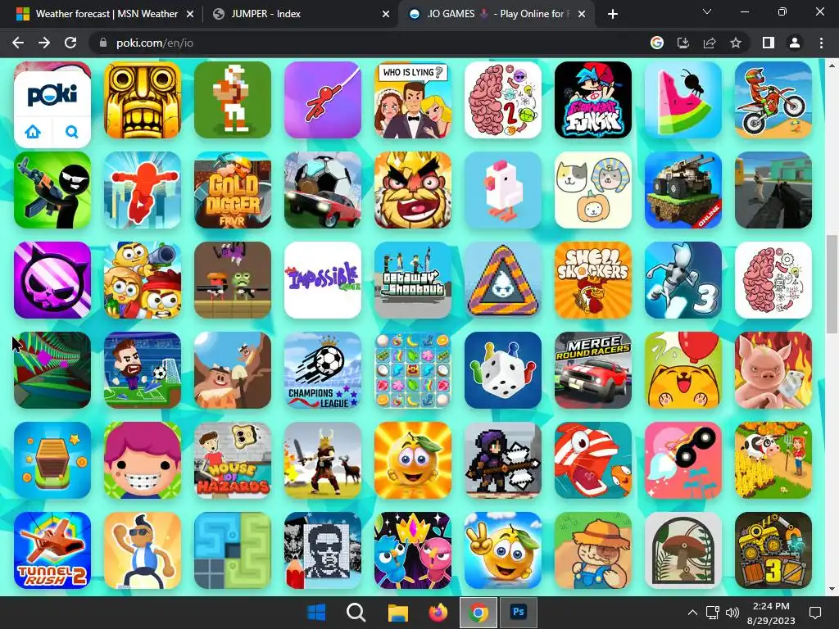Bookmark this page with star icon
The width and height of the screenshot is (839, 629).
coord(736,43)
